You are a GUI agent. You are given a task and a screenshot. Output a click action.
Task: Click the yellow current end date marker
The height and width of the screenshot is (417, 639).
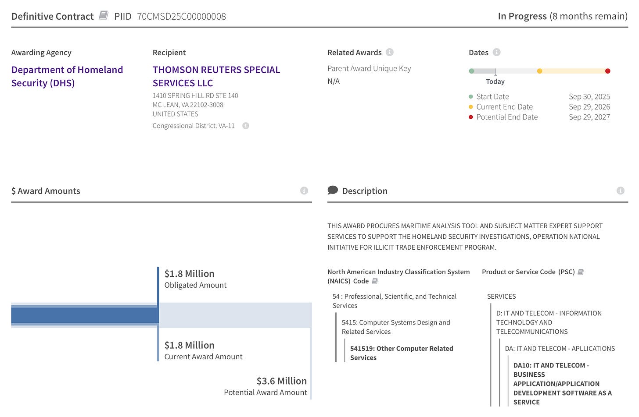[539, 71]
